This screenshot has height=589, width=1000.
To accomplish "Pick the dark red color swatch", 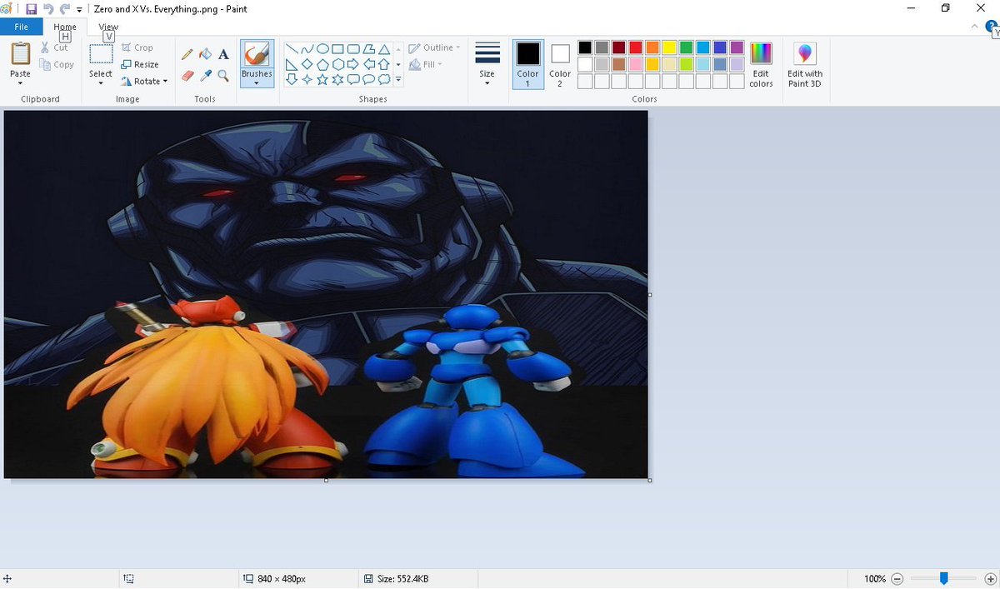I will (x=618, y=47).
